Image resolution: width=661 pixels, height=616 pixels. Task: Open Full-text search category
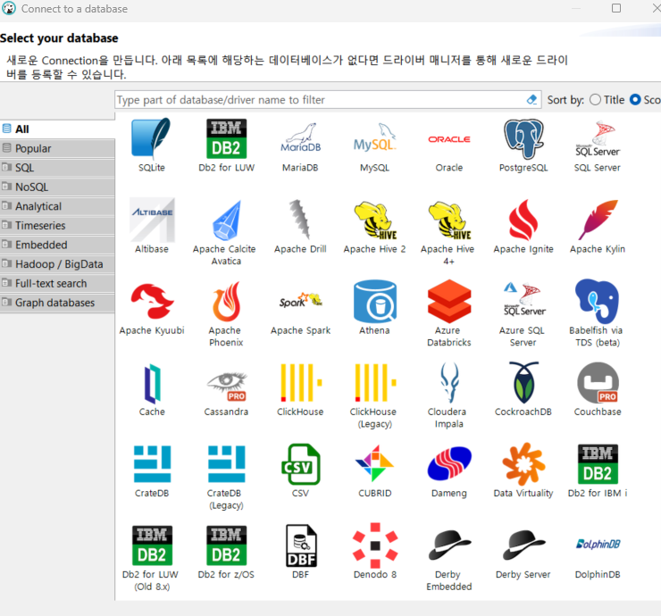(57, 284)
